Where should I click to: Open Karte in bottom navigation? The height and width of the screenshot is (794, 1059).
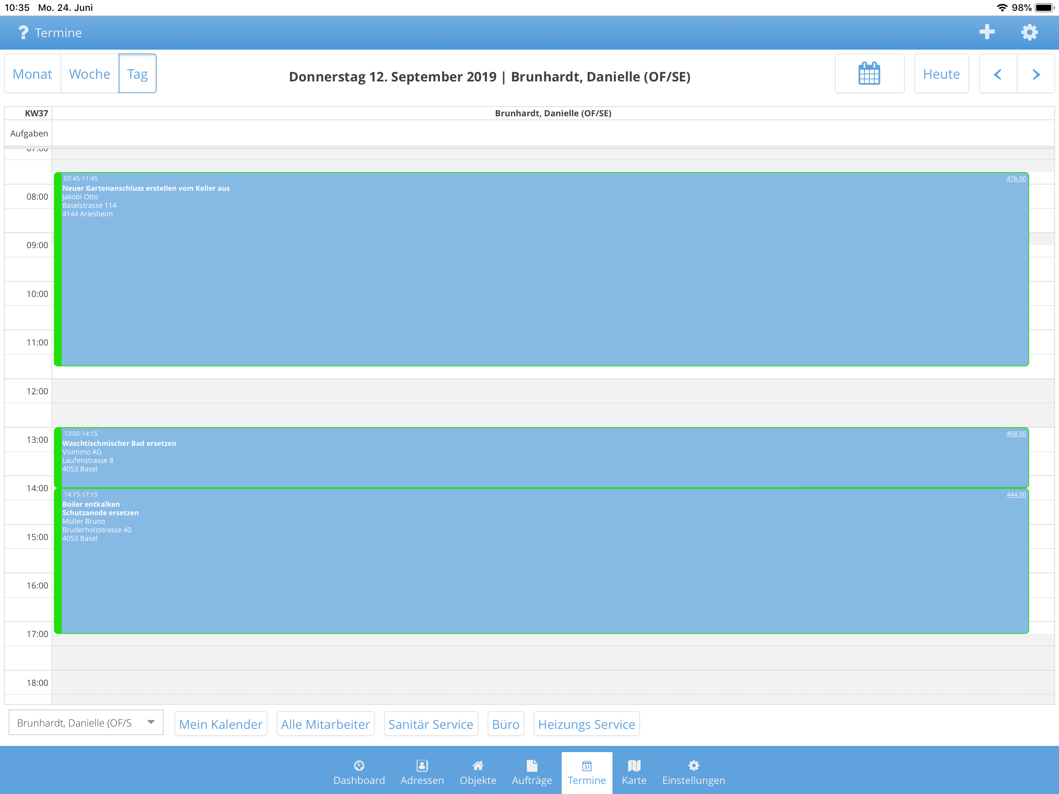tap(634, 772)
